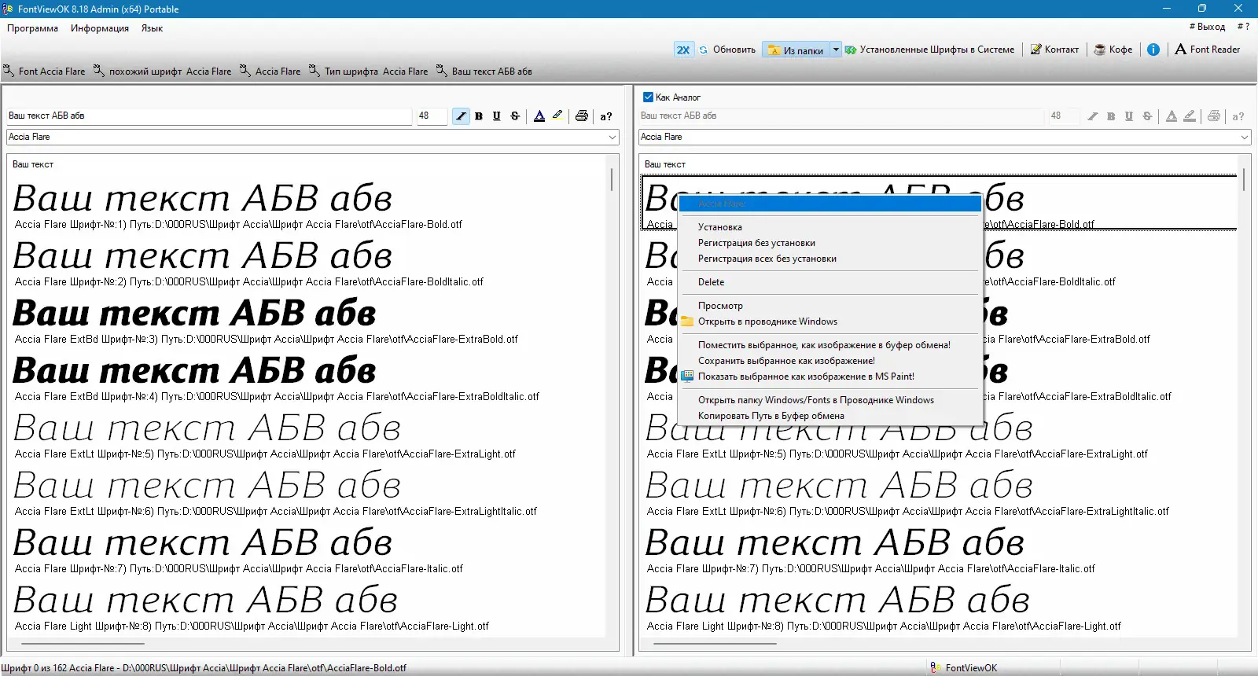Image resolution: width=1258 pixels, height=676 pixels.
Task: Open the Программа menu
Action: 33,28
